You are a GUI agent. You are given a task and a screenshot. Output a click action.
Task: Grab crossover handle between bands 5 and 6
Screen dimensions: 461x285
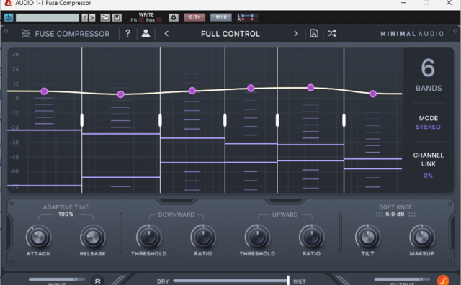tap(344, 120)
